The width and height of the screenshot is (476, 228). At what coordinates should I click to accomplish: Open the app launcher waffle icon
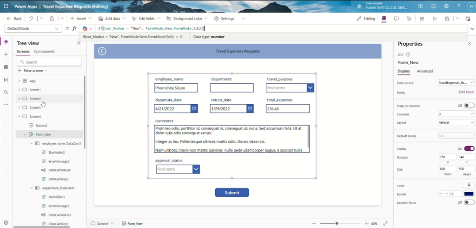pos(6,6)
